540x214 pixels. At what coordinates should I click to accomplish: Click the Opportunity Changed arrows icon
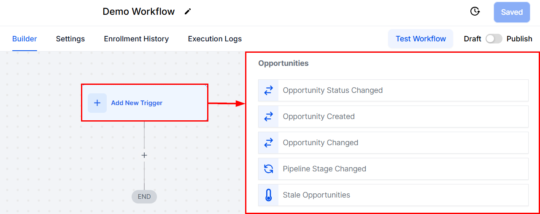(x=268, y=143)
